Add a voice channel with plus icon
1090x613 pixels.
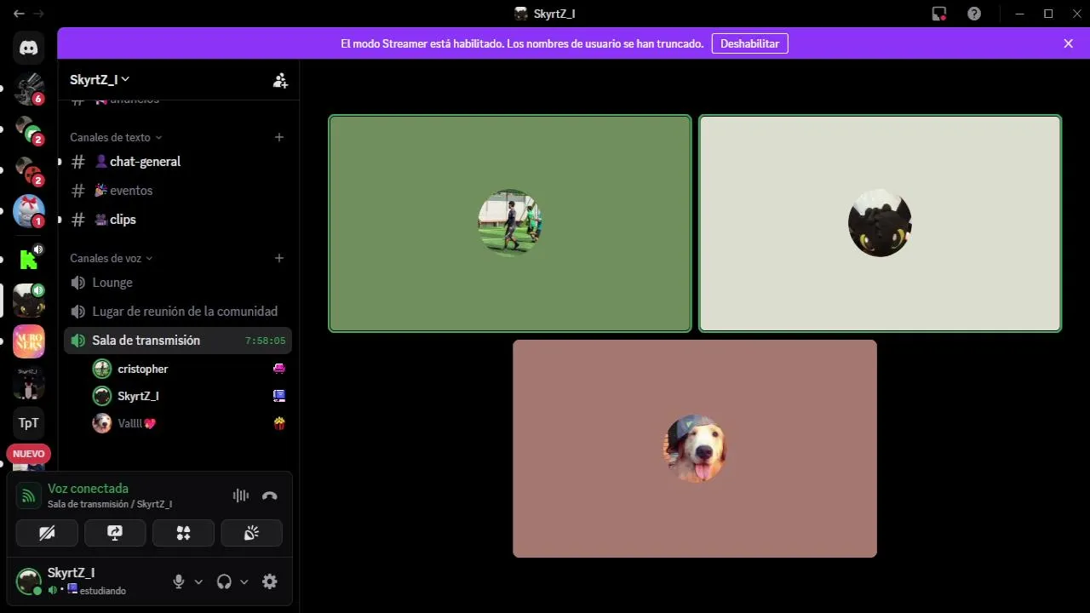[x=279, y=258]
